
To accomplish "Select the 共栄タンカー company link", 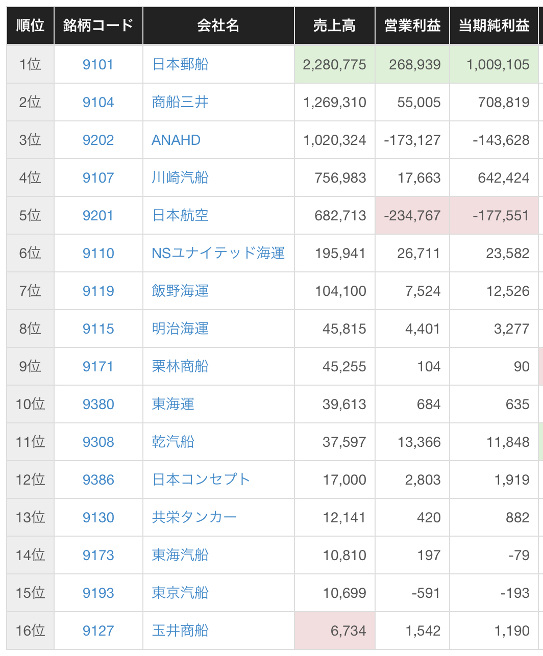I will click(194, 518).
